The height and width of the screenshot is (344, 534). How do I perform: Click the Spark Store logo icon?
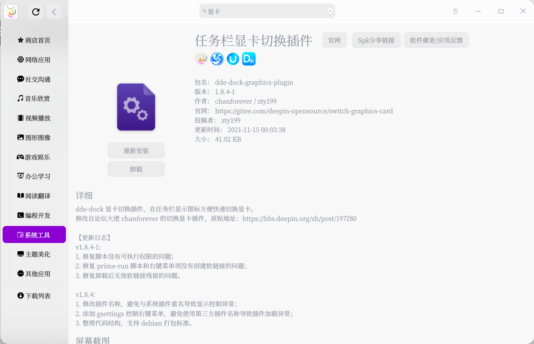(11, 12)
